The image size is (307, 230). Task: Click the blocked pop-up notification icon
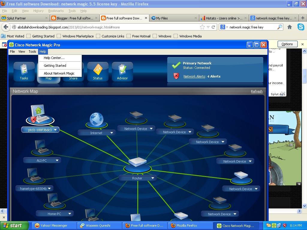(4, 44)
